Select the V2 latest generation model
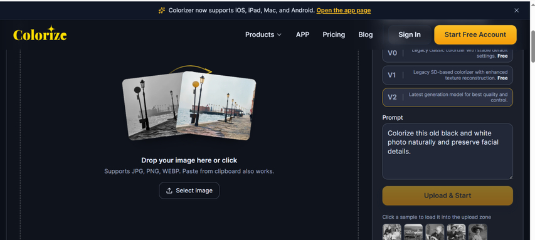This screenshot has height=240, width=535. point(447,98)
